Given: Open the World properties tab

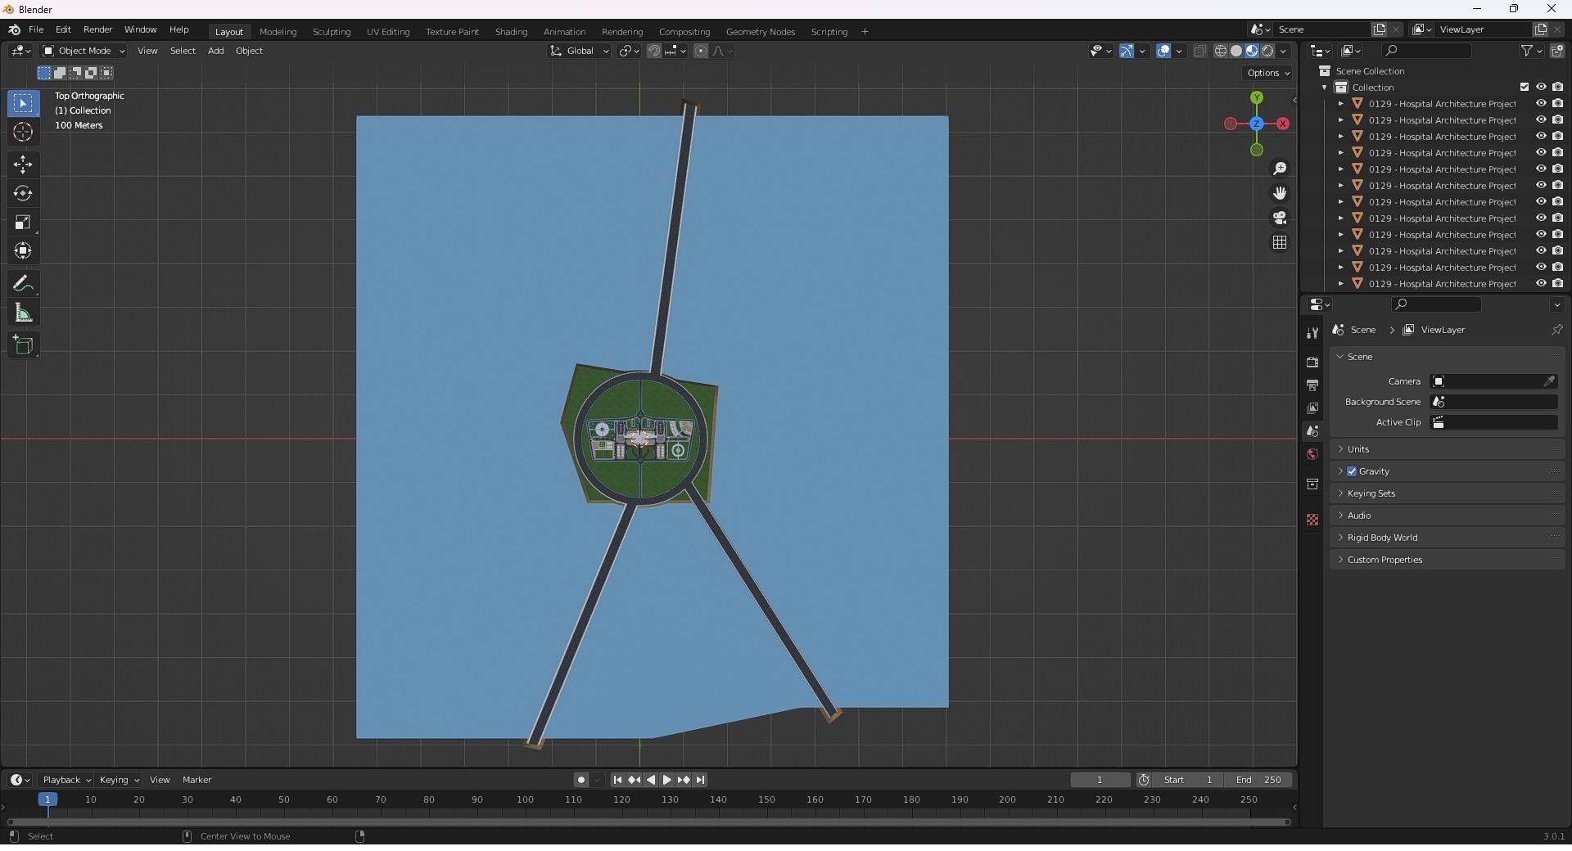Looking at the screenshot, I should 1312,454.
